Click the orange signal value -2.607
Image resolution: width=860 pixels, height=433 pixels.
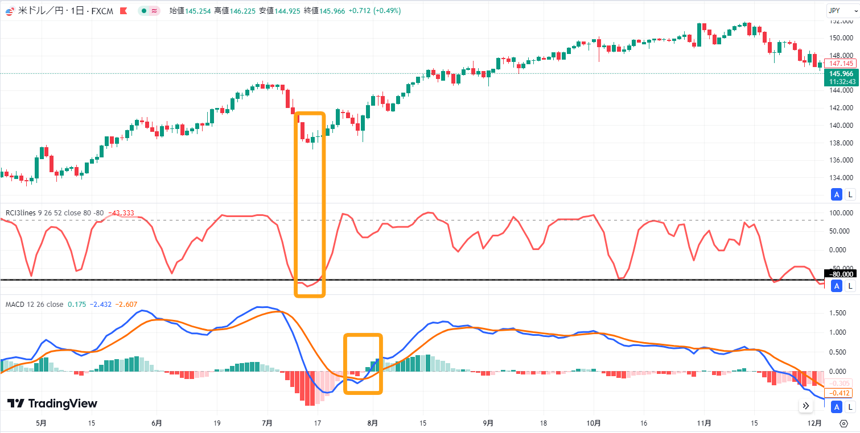(126, 305)
